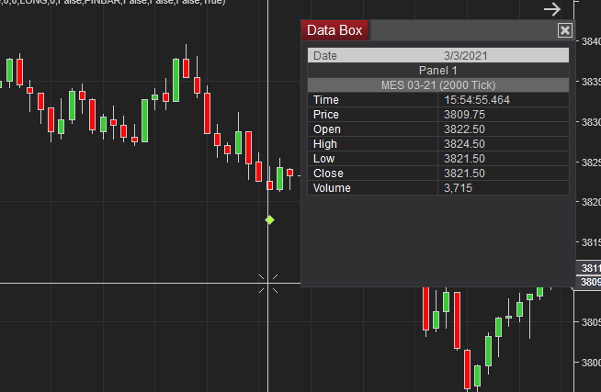Click the highlighted 3811 price axis marker
The width and height of the screenshot is (601, 392).
tap(589, 268)
